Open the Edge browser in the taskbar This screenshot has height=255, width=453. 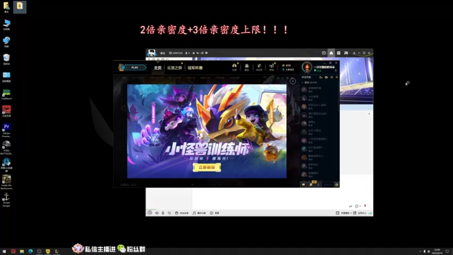click(31, 251)
